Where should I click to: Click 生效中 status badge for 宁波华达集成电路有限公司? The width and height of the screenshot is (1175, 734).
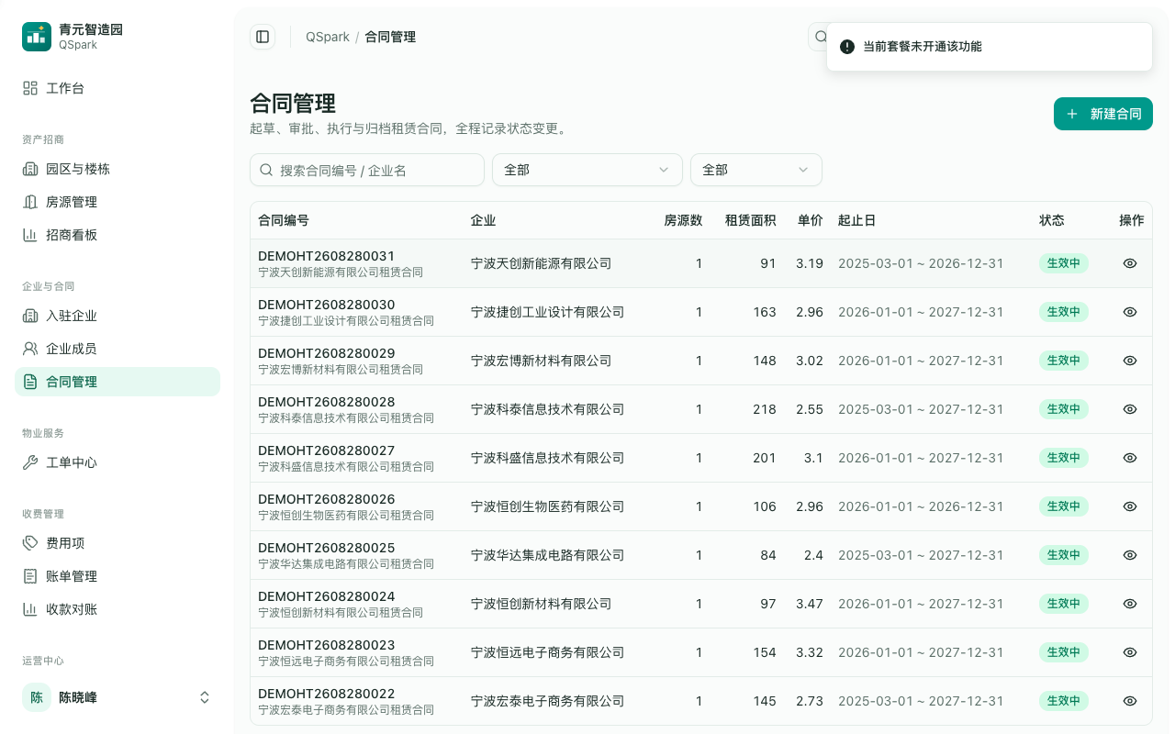pyautogui.click(x=1064, y=555)
